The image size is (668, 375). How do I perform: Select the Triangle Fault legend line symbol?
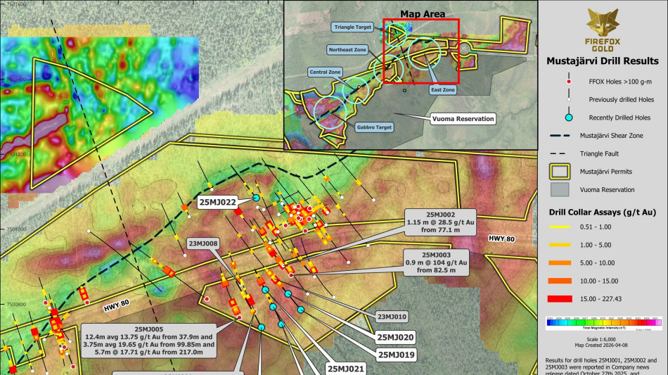(x=568, y=153)
